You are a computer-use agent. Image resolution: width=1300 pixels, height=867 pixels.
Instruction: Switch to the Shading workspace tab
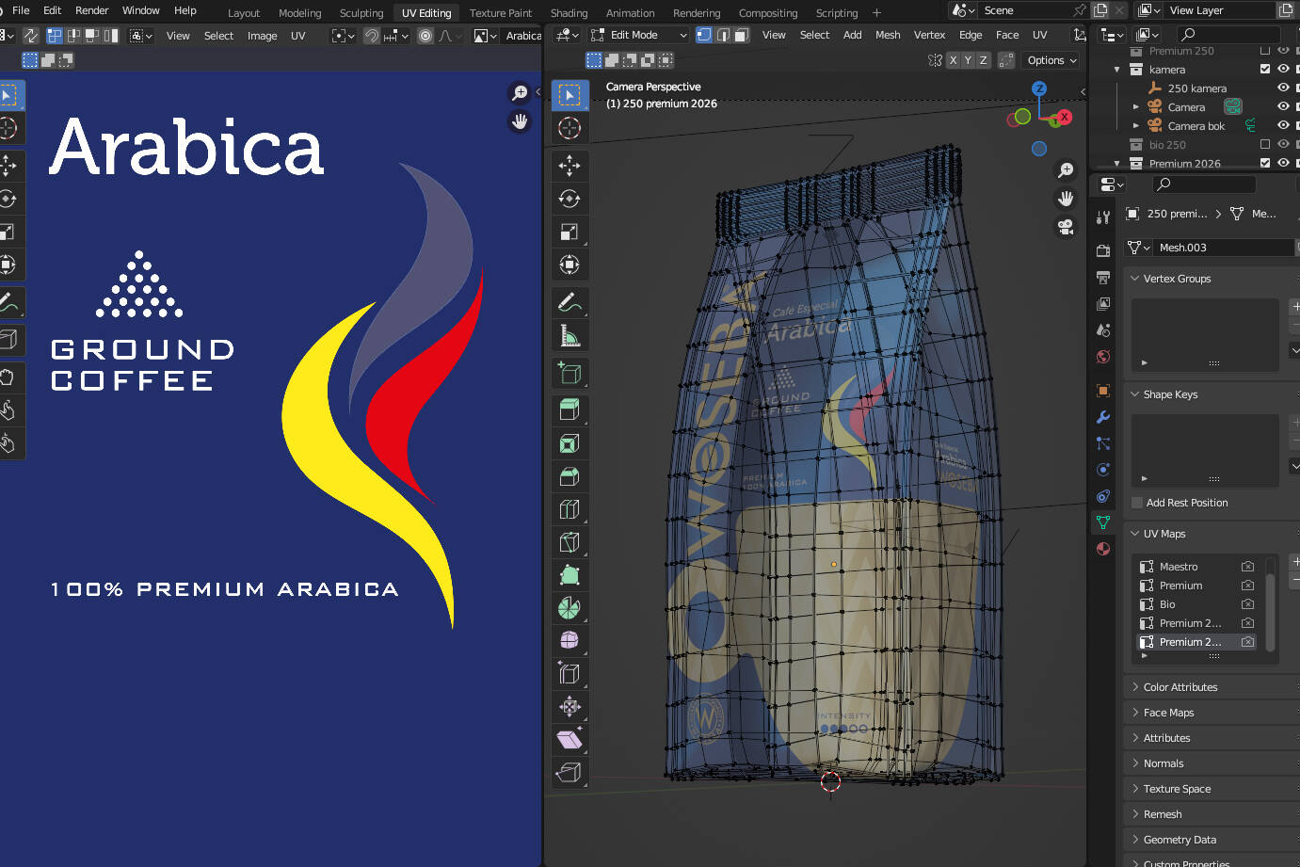569,13
